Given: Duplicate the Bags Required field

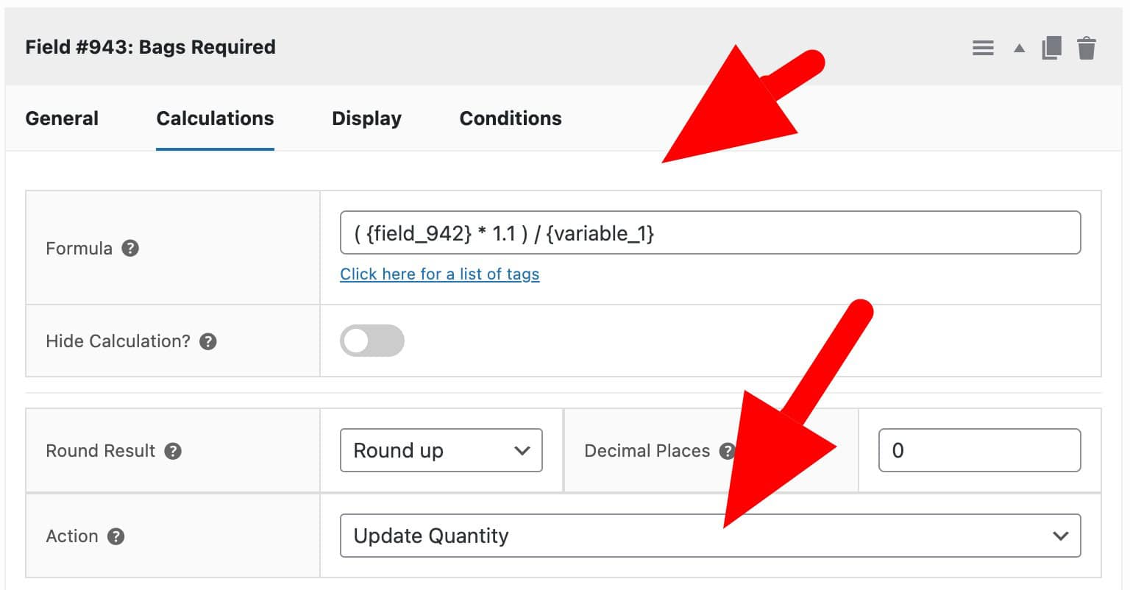Looking at the screenshot, I should tap(1052, 46).
